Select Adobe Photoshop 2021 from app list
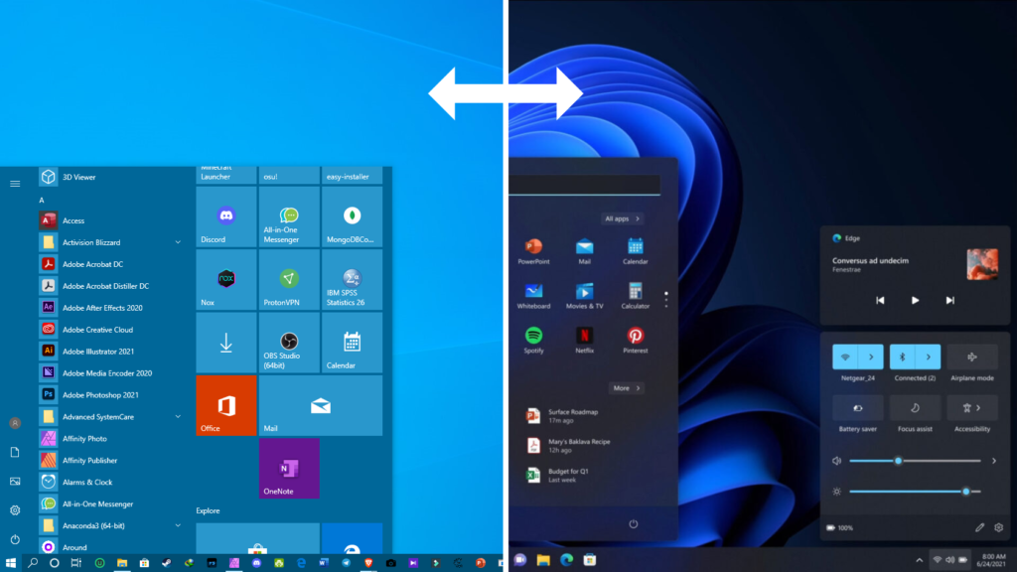The height and width of the screenshot is (572, 1017). [100, 395]
